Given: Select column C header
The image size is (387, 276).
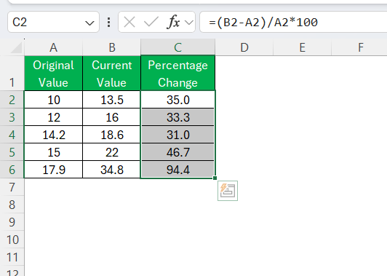Looking at the screenshot, I should 177,47.
